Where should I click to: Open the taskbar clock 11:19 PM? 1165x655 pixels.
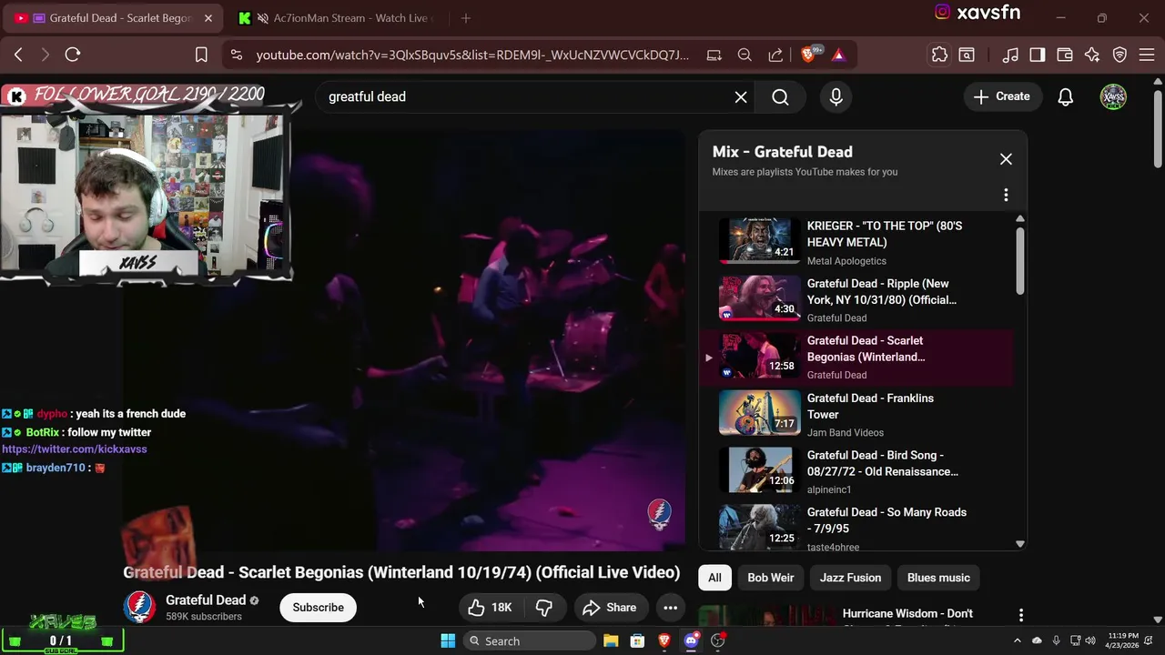[x=1123, y=640]
